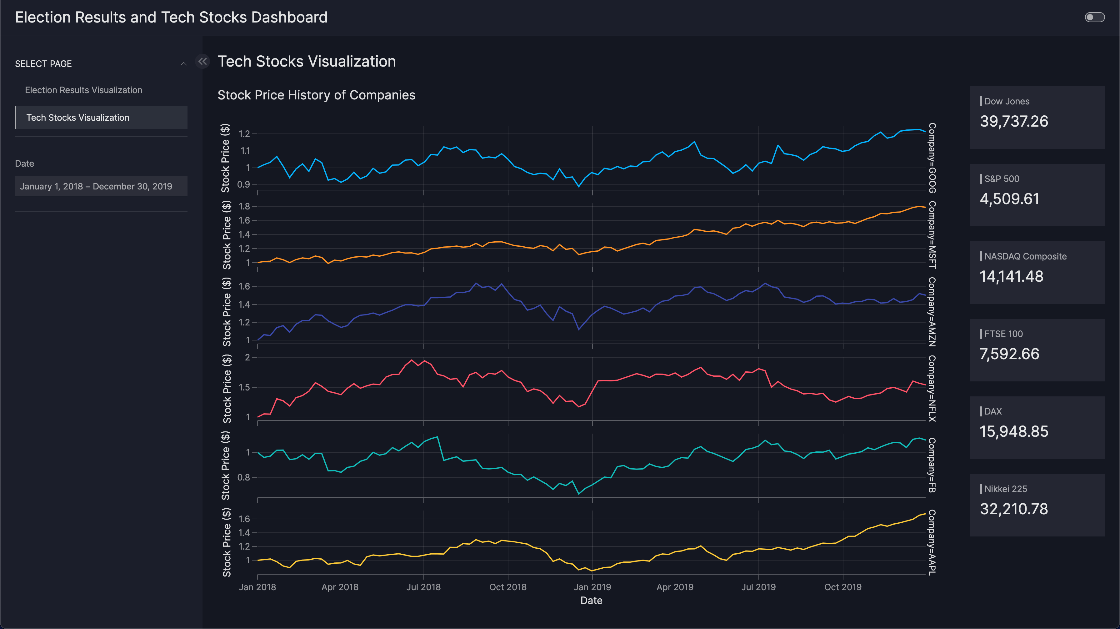Toggle the dark/light theme switch

[1094, 18]
